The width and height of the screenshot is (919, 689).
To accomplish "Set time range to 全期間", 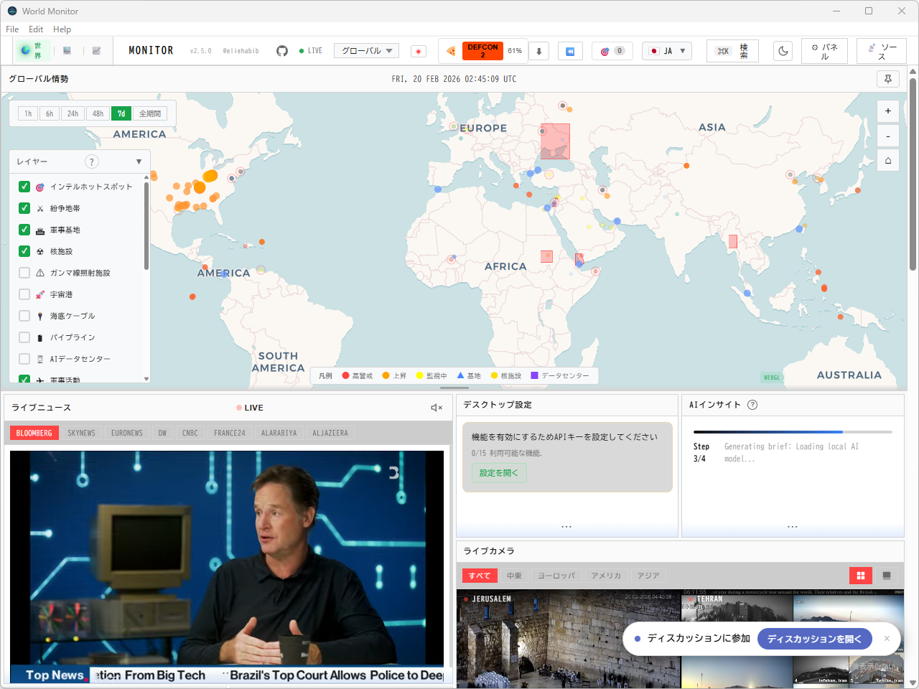I will click(x=150, y=113).
